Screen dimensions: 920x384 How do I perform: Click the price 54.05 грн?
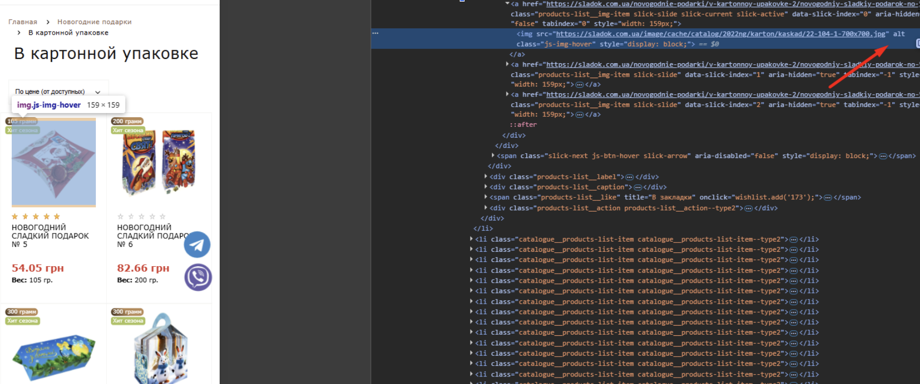click(38, 268)
